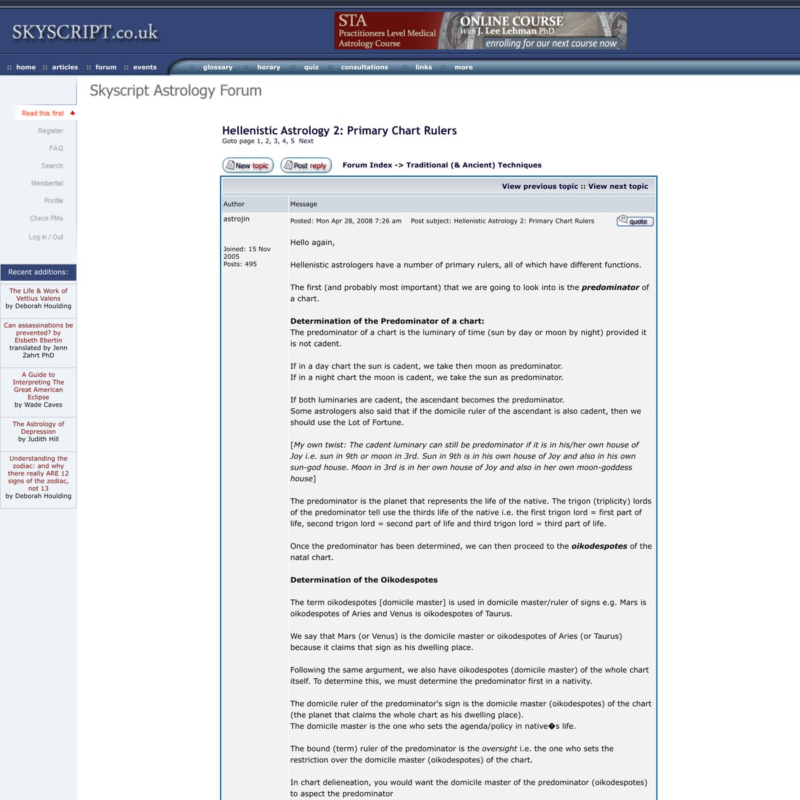Open the STA Online Course banner
Image resolution: width=800 pixels, height=800 pixels.
click(480, 31)
